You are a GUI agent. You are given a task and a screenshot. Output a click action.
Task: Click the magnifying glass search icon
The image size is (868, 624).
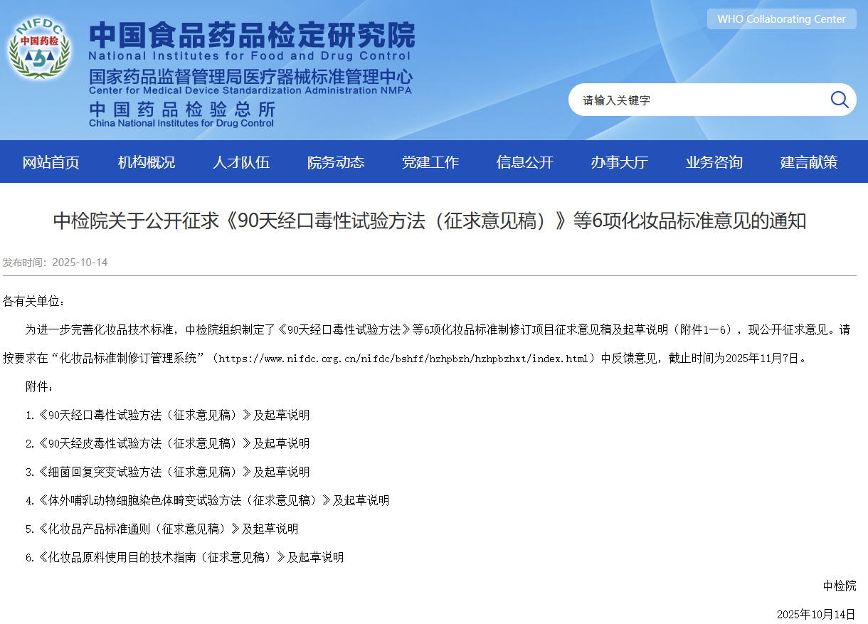click(839, 100)
